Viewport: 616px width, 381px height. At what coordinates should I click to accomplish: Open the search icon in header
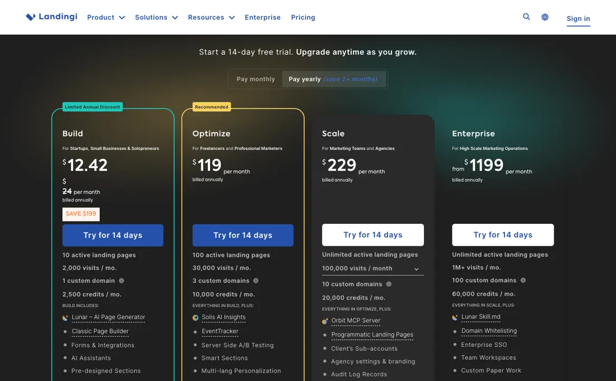click(526, 17)
